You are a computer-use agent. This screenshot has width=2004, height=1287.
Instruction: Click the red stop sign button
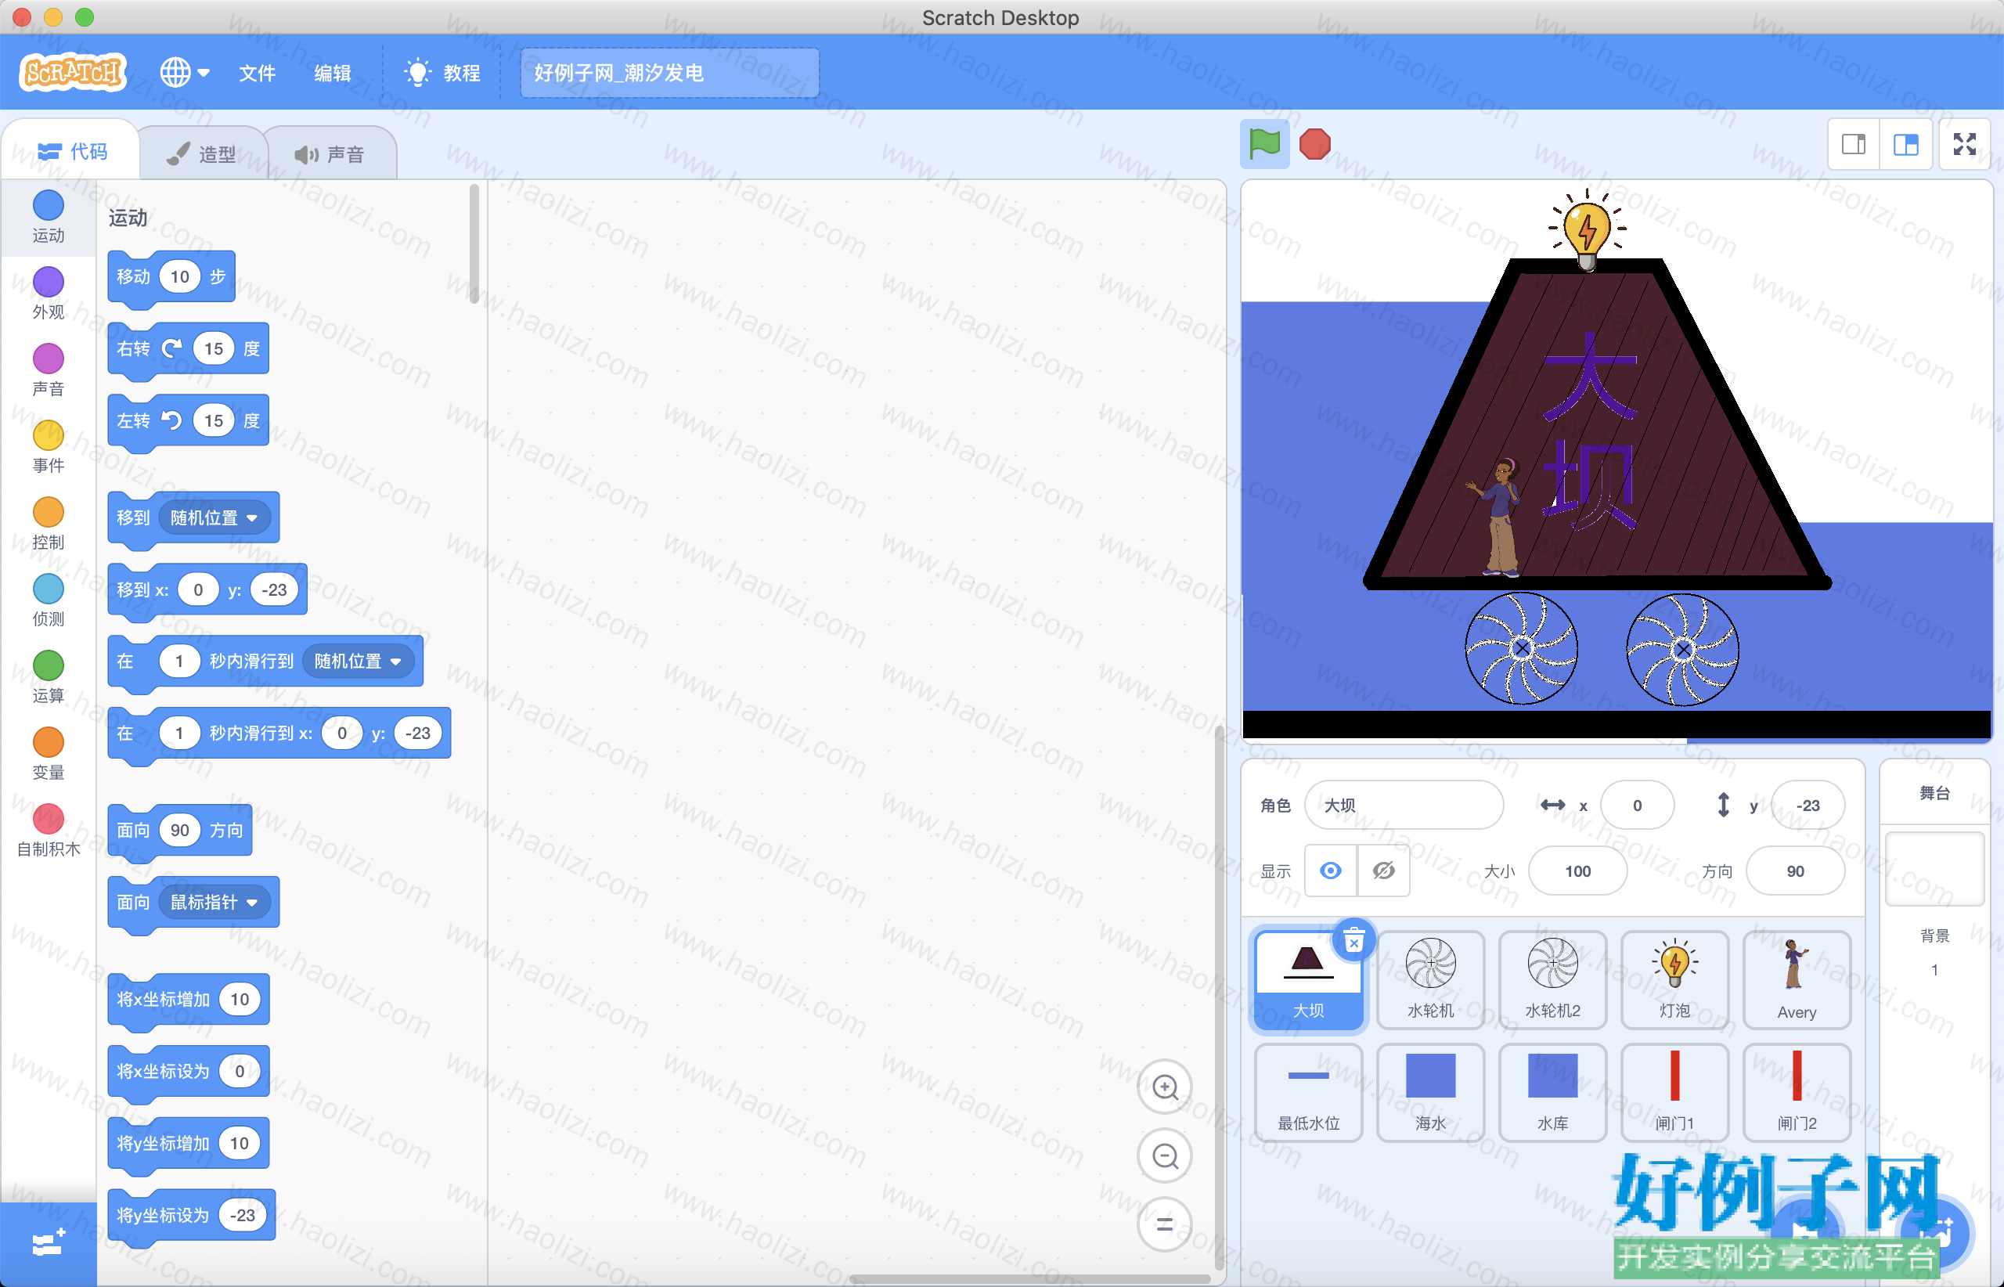1314,144
